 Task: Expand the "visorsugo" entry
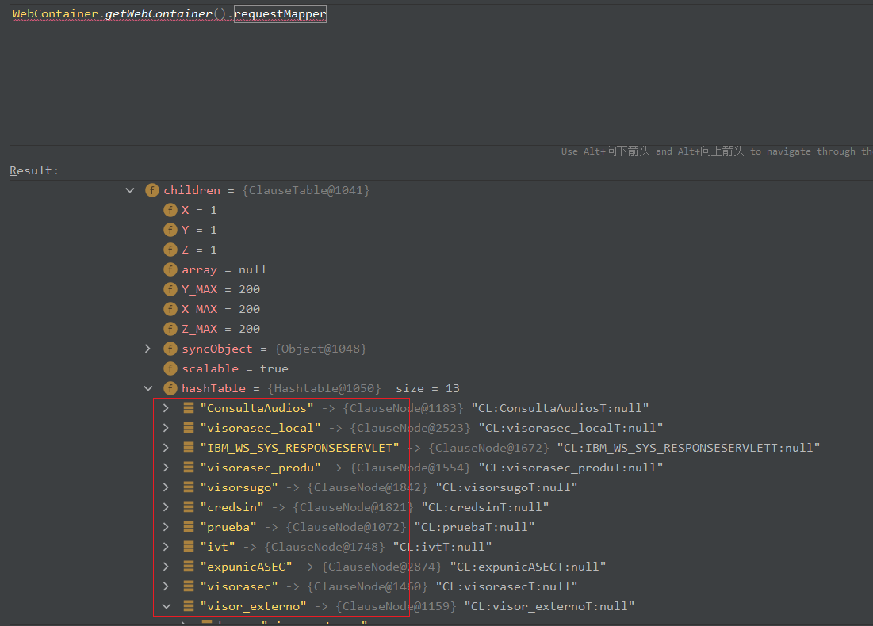pos(166,487)
